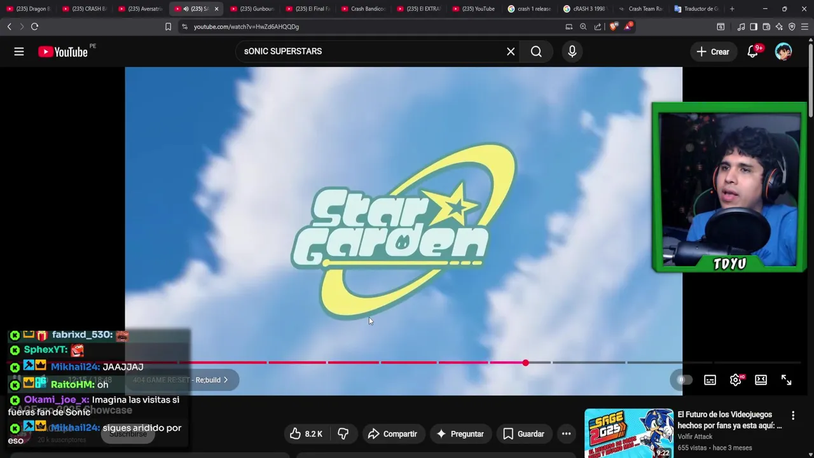Open the player settings gear
Viewport: 814px width, 458px height.
coord(736,380)
